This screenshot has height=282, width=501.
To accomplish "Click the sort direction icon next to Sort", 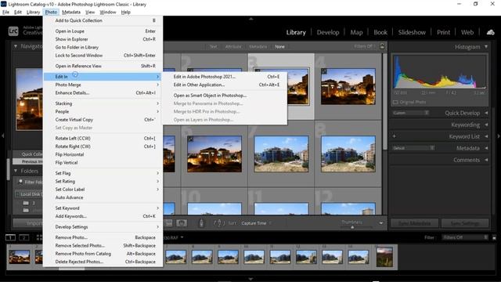I will pos(219,222).
